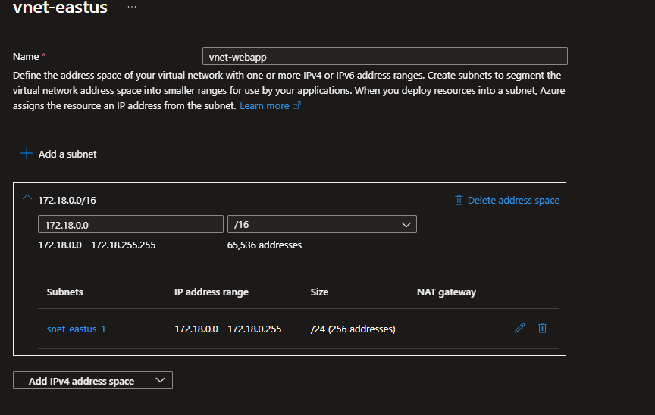The image size is (655, 415).
Task: Click the IP address range column header
Action: [x=212, y=292]
